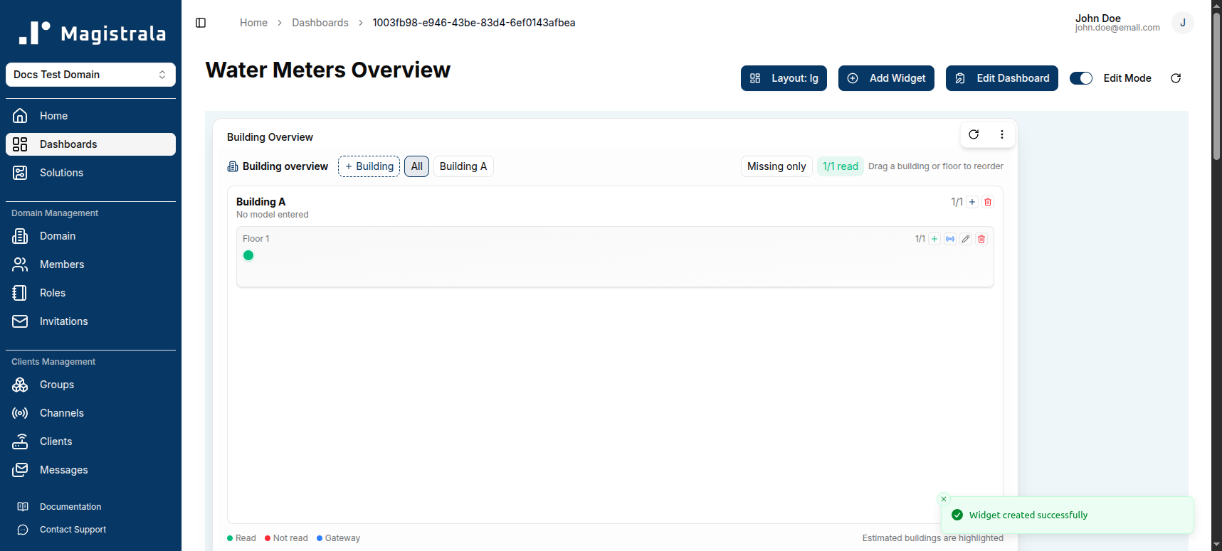Click the 1/1 read badge
The width and height of the screenshot is (1222, 551).
click(x=841, y=166)
